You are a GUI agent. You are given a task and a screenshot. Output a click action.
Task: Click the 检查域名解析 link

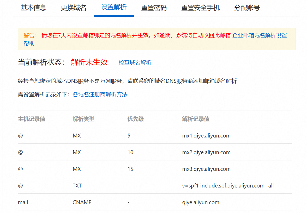pos(135,63)
